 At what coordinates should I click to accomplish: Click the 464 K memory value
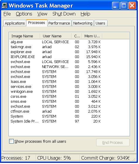click(96, 102)
